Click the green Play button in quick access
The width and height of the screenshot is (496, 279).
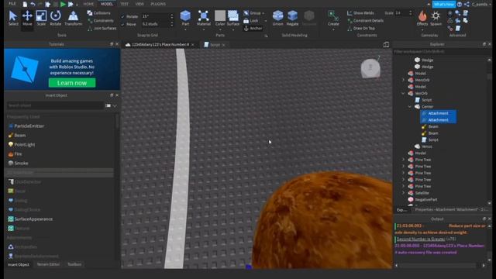pos(63,4)
